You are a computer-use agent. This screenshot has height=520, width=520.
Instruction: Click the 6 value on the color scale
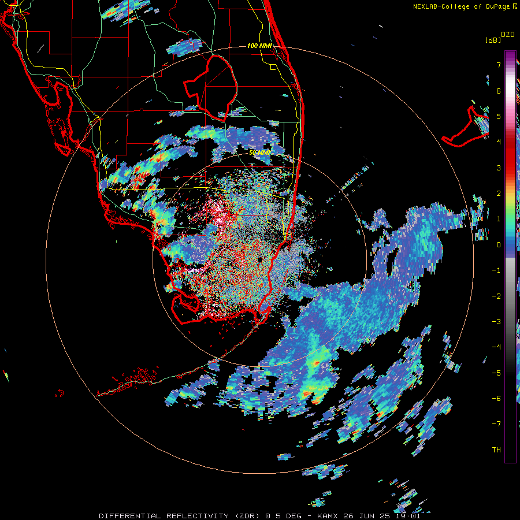pos(499,91)
